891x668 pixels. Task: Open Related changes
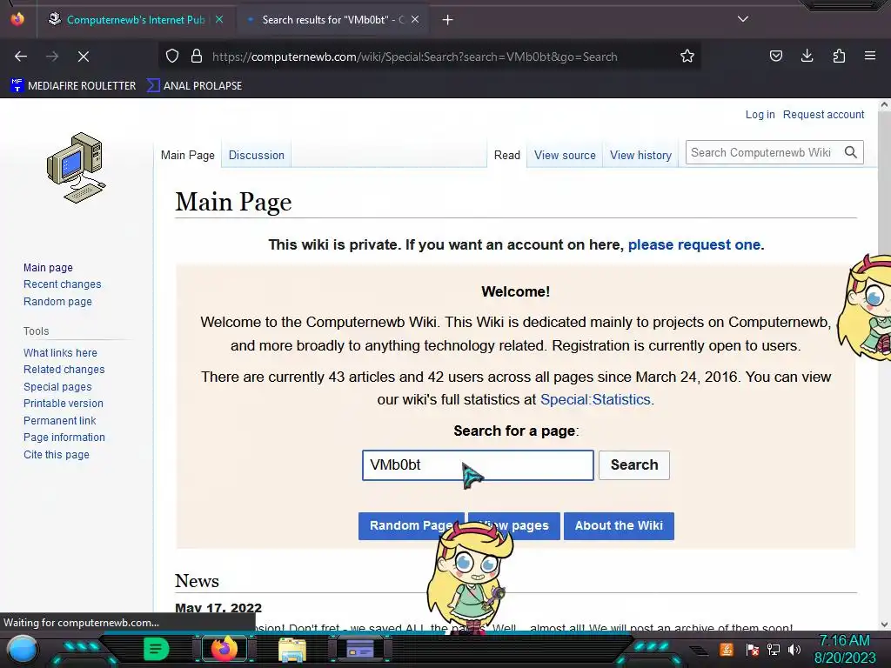(x=64, y=369)
